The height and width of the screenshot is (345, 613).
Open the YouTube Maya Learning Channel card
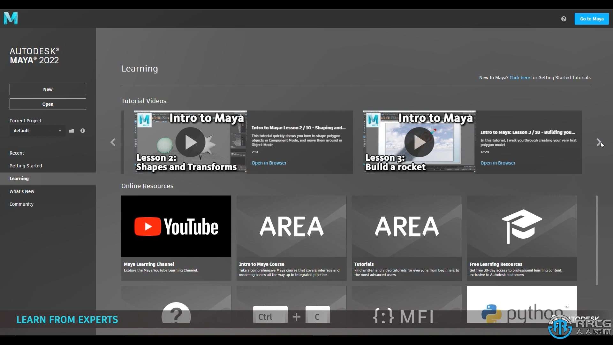point(176,238)
